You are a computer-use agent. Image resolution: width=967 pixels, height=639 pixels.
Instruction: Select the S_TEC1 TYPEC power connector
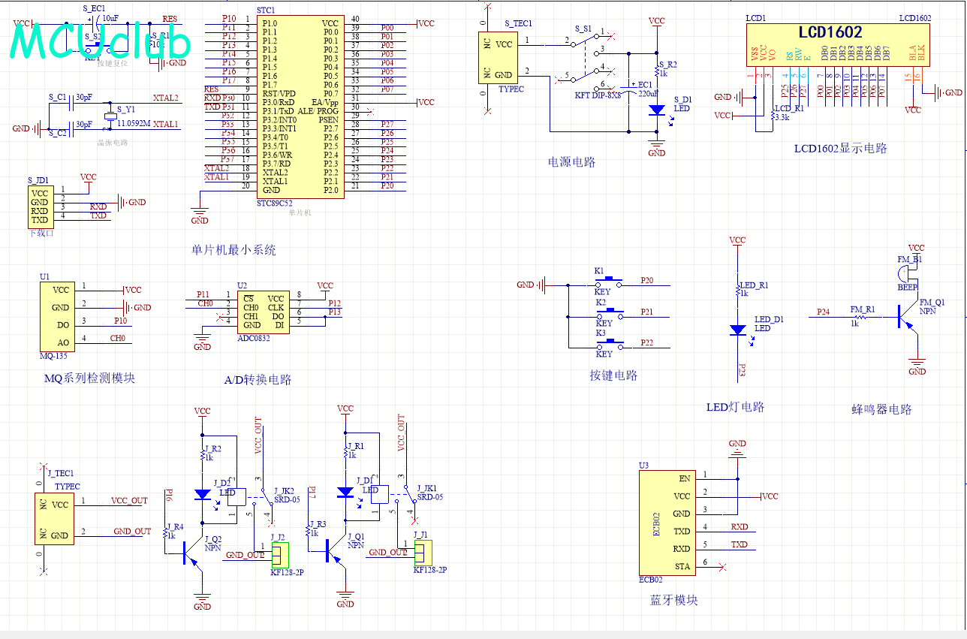[x=496, y=59]
